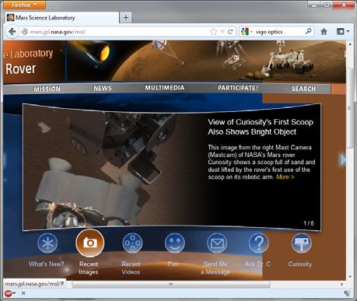
Task: Open the MULTIMEDIA navigation menu
Action: (165, 88)
